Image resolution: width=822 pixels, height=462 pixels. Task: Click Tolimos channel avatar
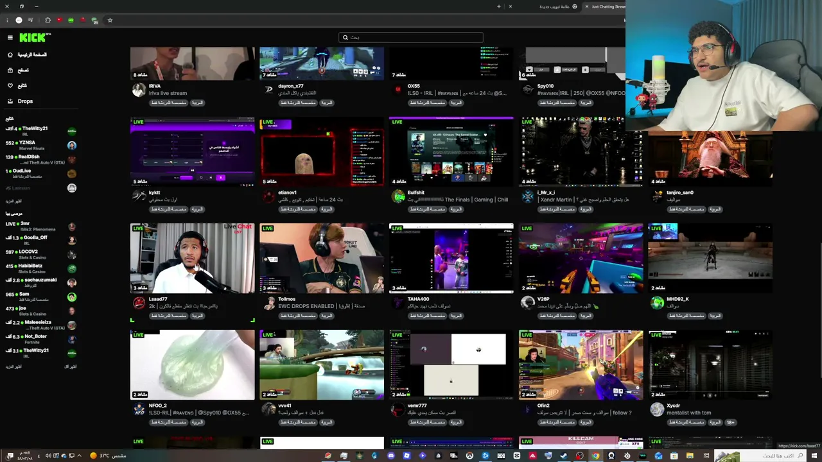pyautogui.click(x=269, y=303)
